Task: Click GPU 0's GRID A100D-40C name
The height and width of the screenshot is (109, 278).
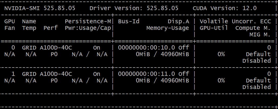Action: pos(47,48)
